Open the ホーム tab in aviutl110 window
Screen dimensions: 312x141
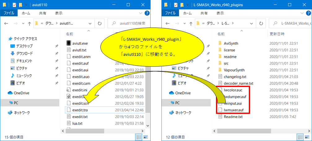[26, 14]
